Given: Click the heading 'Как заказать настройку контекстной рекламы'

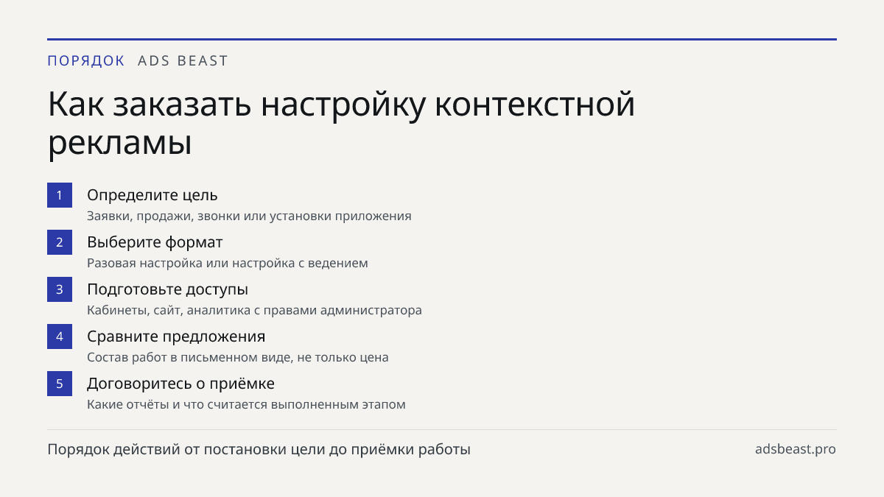Looking at the screenshot, I should click(341, 124).
